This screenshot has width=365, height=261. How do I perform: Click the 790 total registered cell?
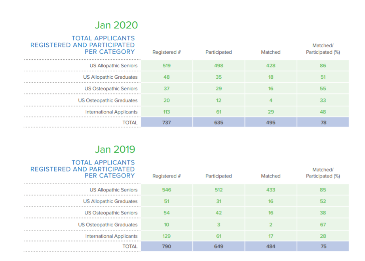point(167,246)
